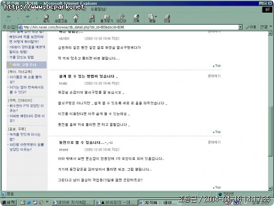Viewport: 274px width, 206px height.
Task: Click the Show Desktop quick launch icon
Action: pos(35,202)
